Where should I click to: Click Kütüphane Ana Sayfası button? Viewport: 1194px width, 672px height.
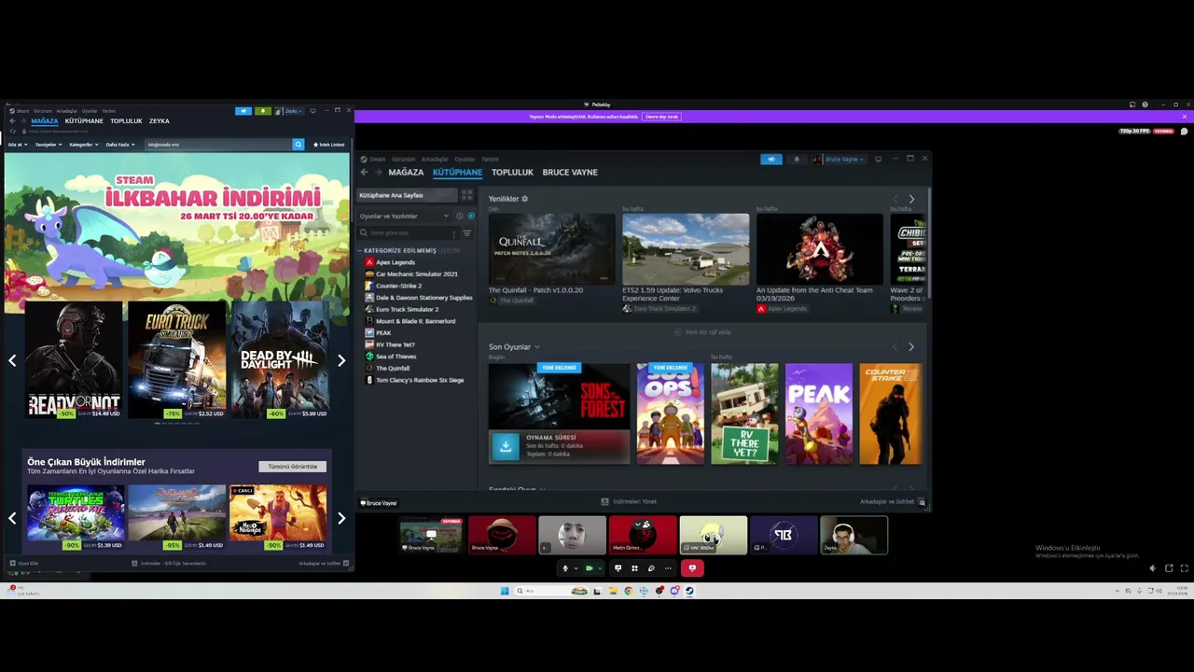408,195
